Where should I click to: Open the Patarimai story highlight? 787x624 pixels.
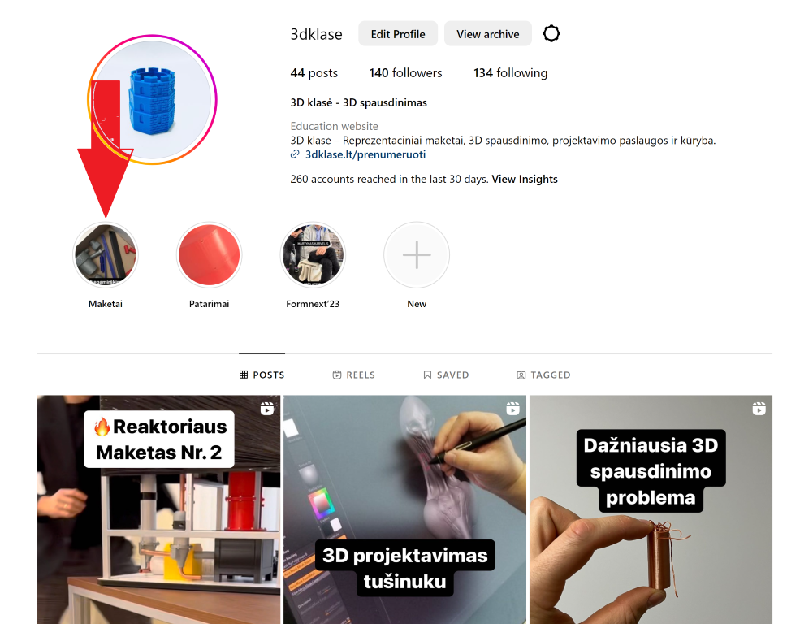coord(209,255)
